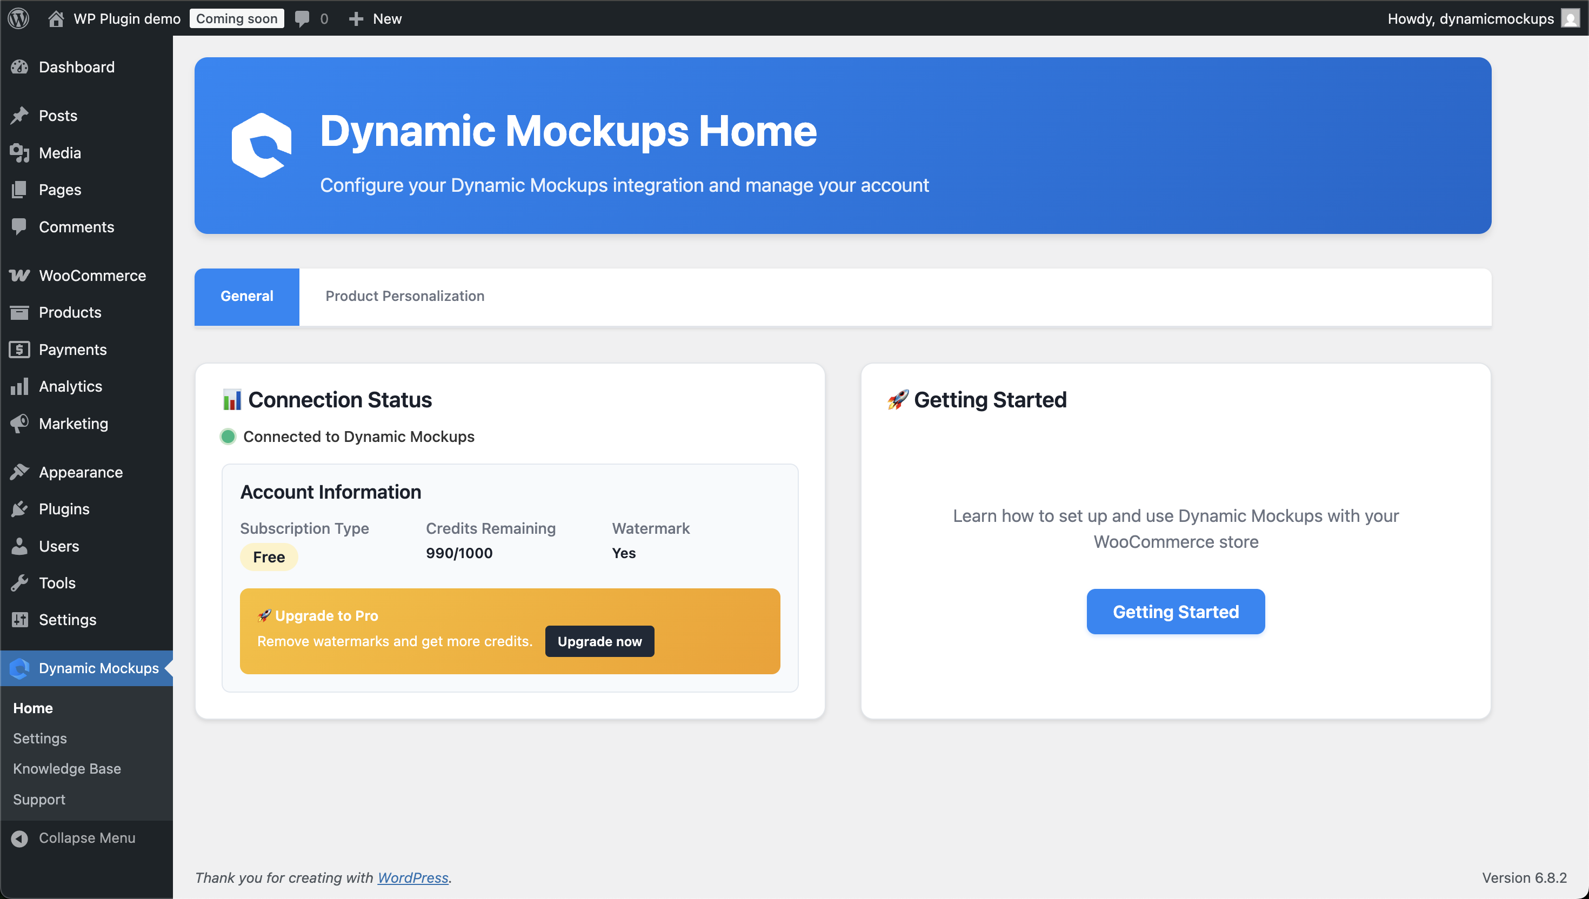This screenshot has height=899, width=1589.
Task: Open the Tools wrench icon
Action: 19,582
